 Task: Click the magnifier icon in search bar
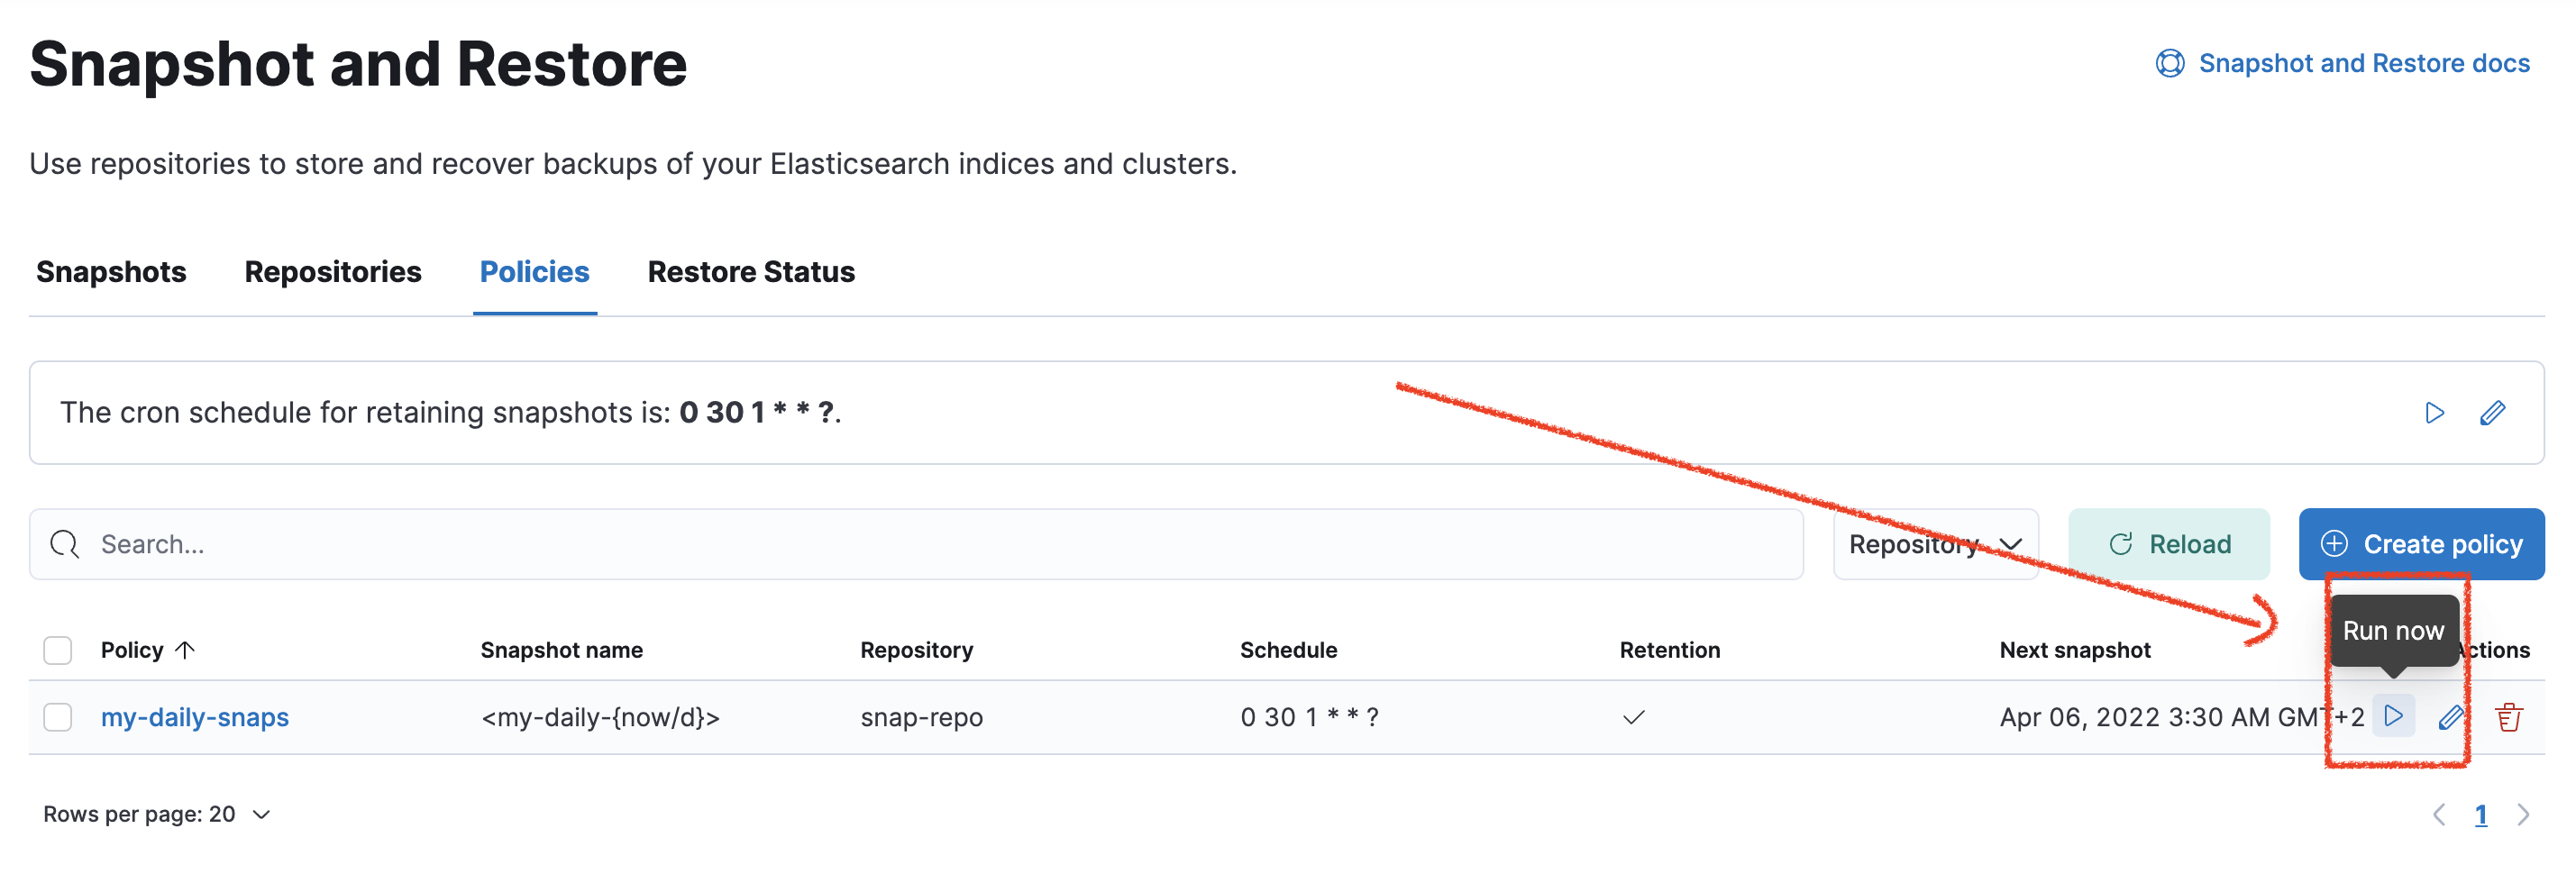[x=65, y=544]
